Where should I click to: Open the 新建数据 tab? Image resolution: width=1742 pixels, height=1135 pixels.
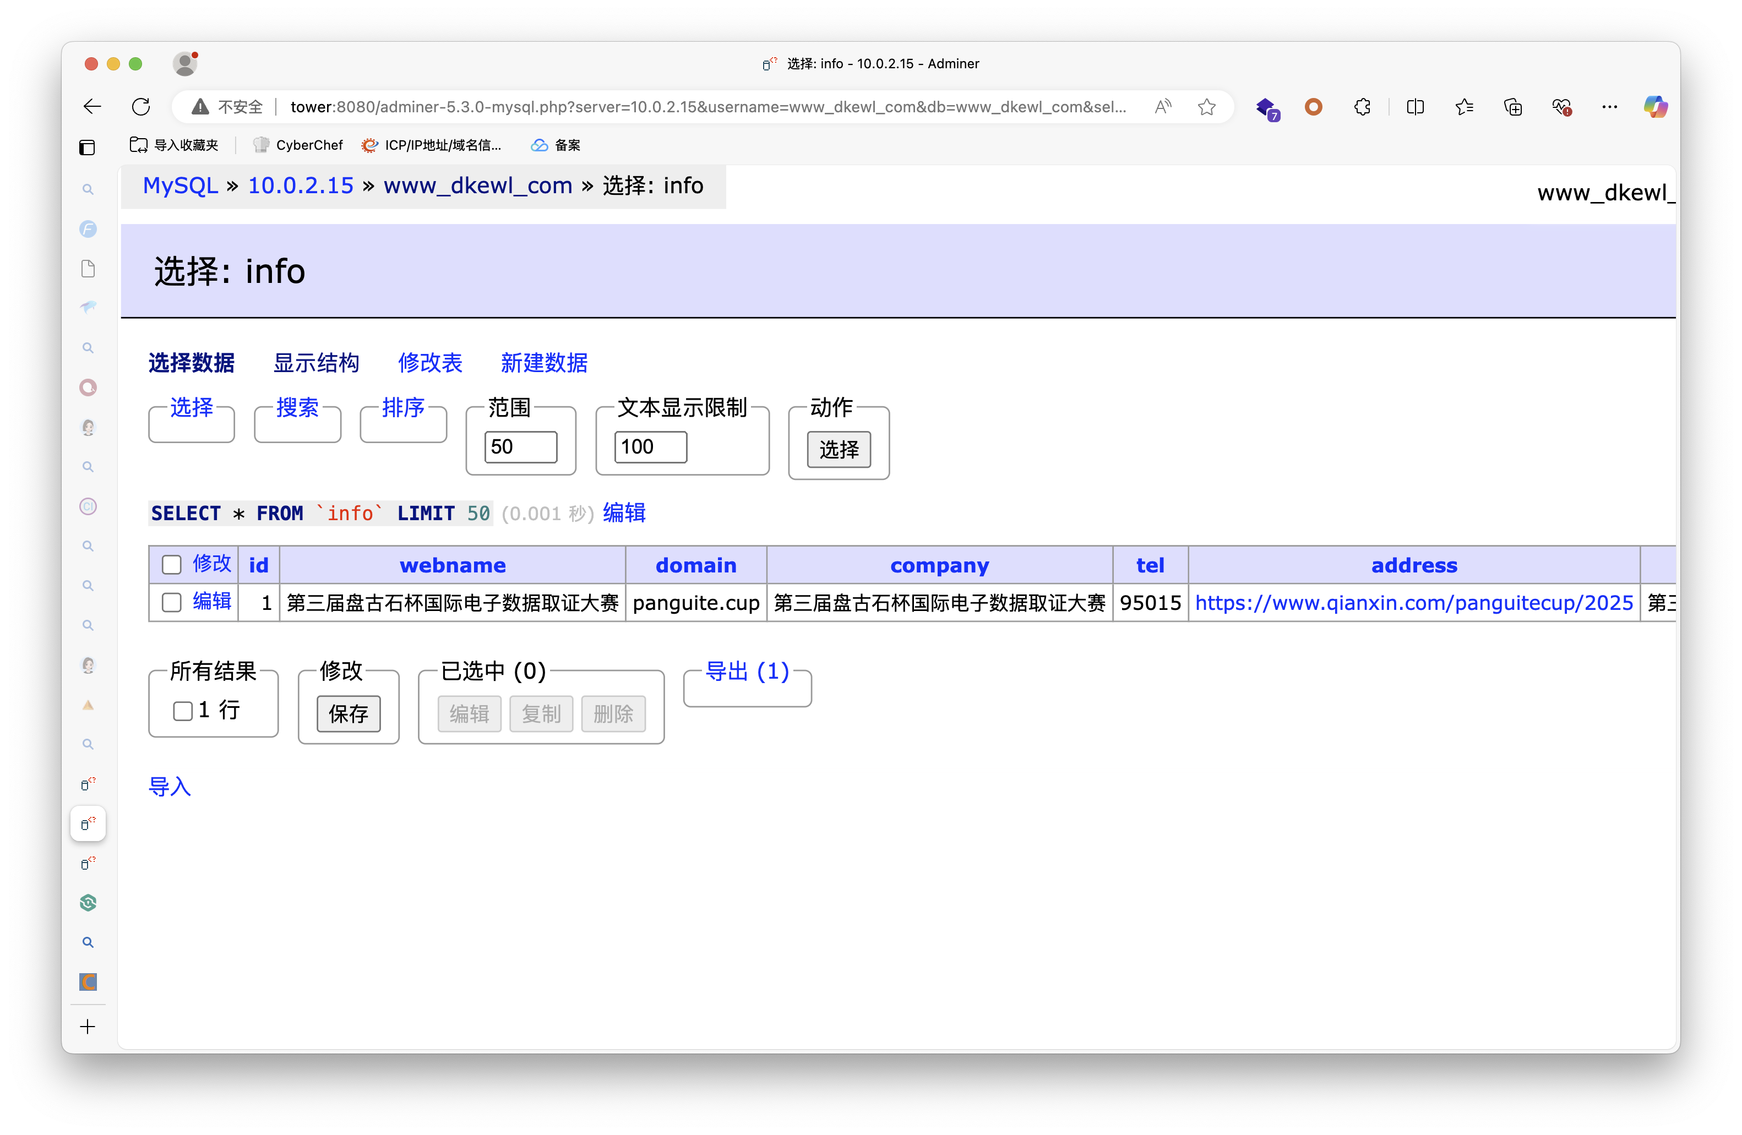[545, 363]
